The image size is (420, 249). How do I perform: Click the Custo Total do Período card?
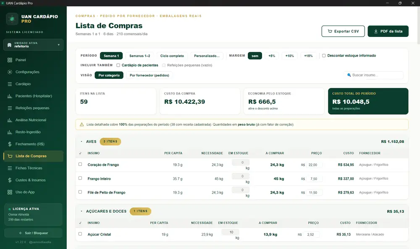(x=368, y=101)
